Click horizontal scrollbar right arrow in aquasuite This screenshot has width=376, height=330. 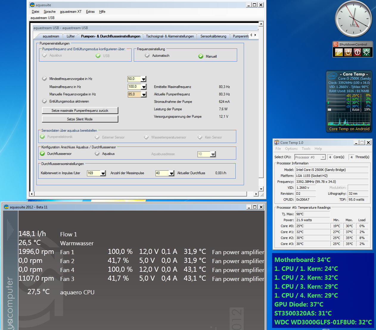tap(256, 194)
